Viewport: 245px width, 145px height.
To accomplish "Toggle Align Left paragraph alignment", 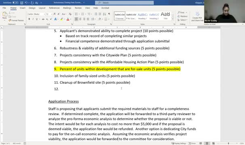I will [76, 19].
